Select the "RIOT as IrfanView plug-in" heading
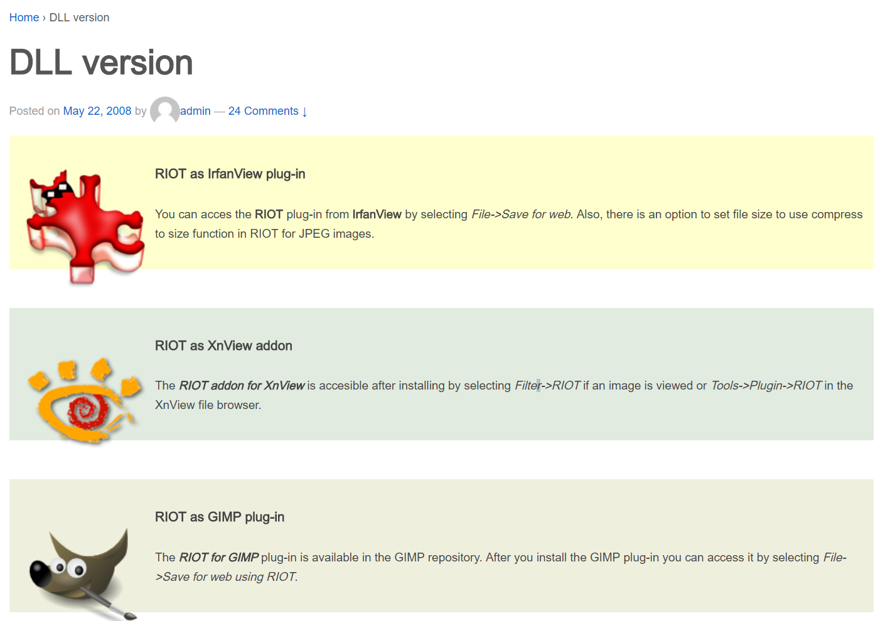878x621 pixels. (x=230, y=174)
